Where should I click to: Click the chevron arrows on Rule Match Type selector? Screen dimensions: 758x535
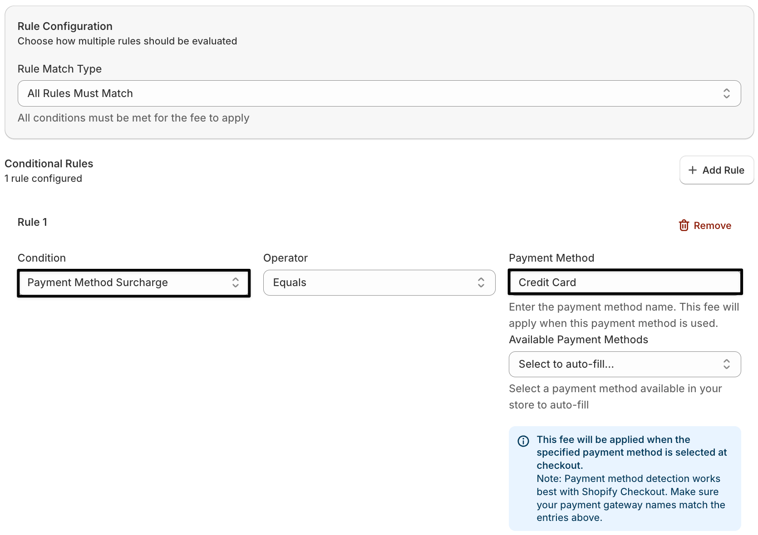point(726,93)
